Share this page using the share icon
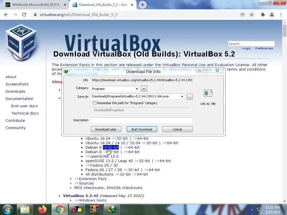 (242, 15)
